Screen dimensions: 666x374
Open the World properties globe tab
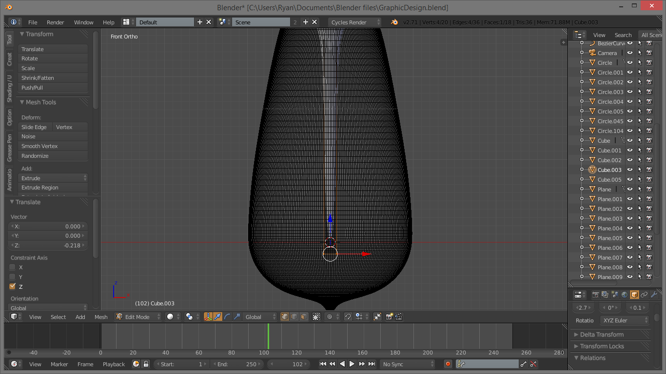coord(625,295)
